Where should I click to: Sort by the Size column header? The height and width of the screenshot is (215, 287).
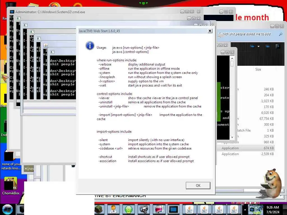[x=258, y=69]
